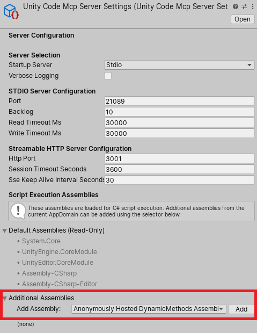Select the System.Core assembly entry
Image resolution: width=257 pixels, height=333 pixels.
(x=41, y=241)
